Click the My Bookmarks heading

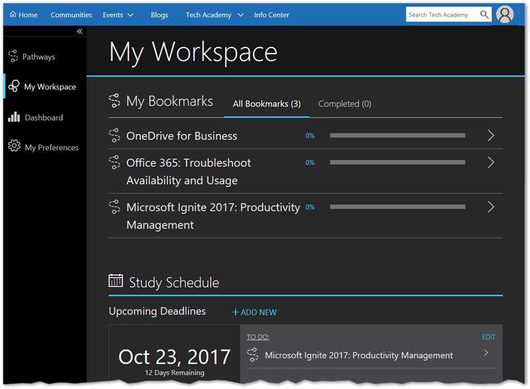click(170, 101)
